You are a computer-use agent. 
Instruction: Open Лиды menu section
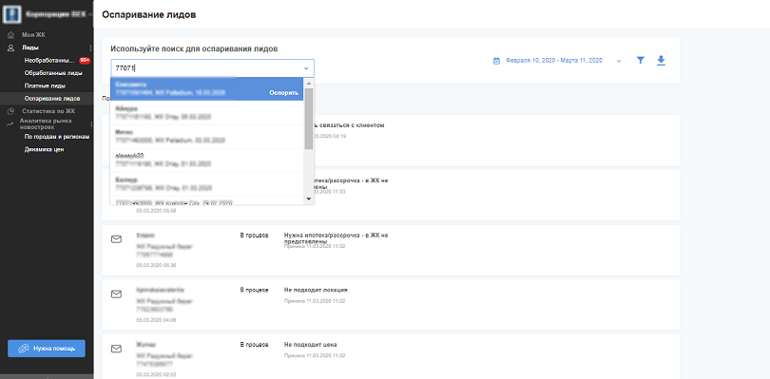(30, 47)
